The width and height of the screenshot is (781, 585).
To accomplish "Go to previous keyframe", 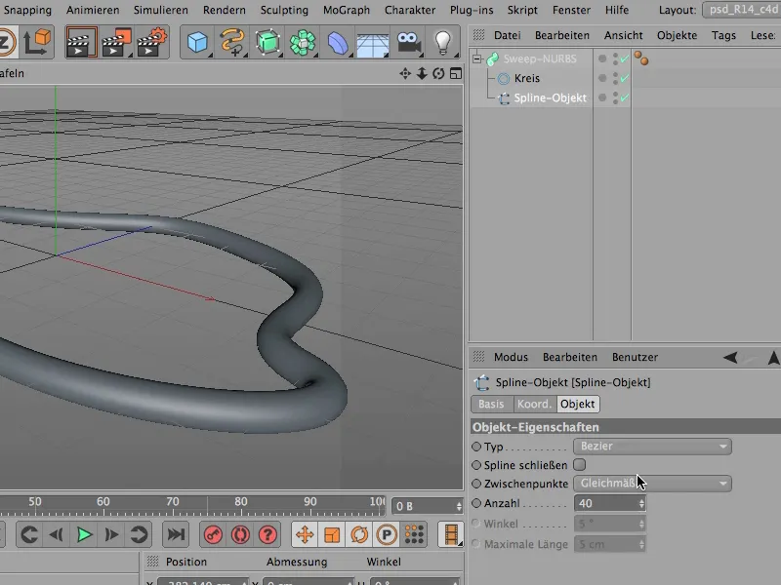I will [29, 534].
